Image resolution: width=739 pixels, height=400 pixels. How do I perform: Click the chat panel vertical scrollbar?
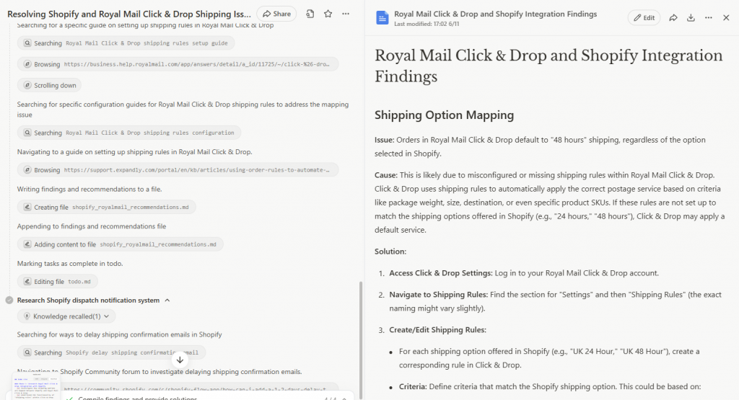pos(359,332)
